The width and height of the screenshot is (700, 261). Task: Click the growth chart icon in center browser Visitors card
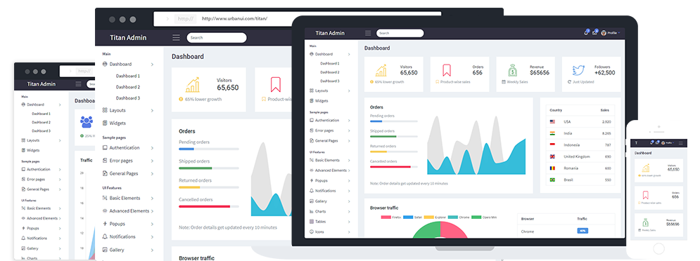(192, 85)
